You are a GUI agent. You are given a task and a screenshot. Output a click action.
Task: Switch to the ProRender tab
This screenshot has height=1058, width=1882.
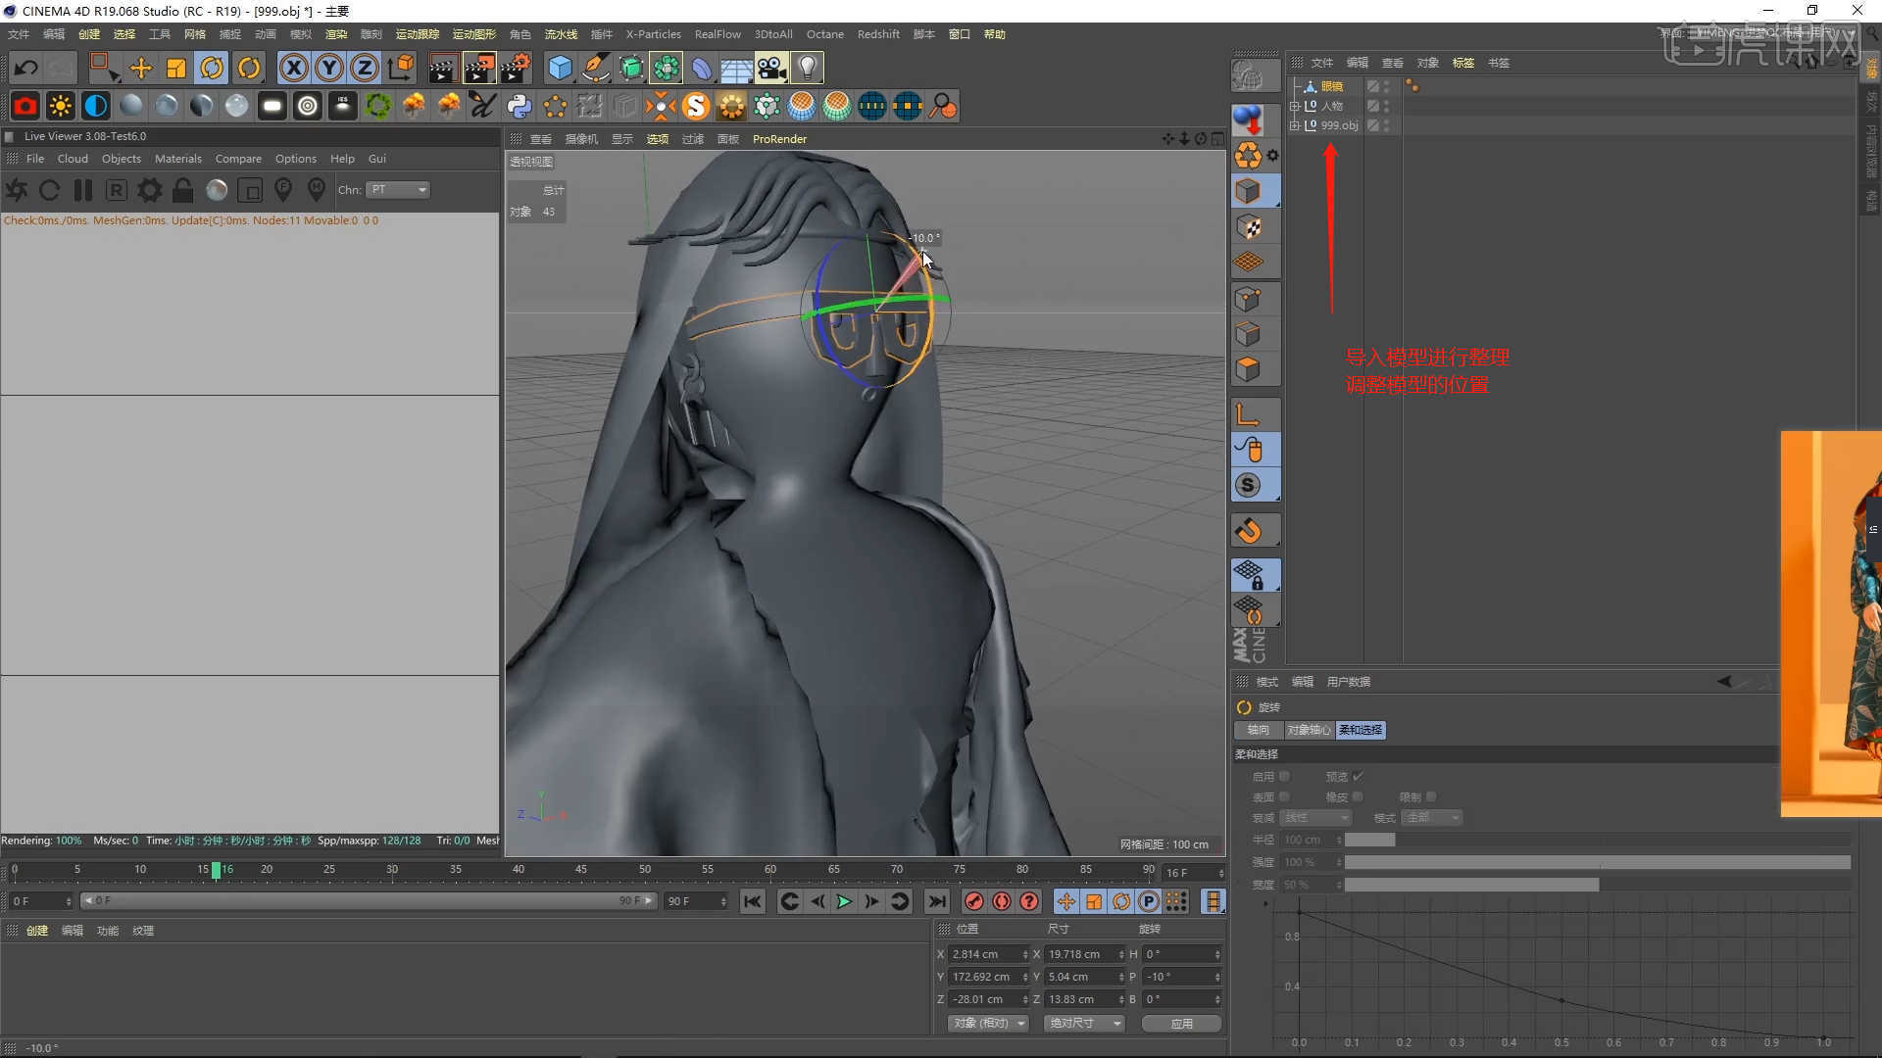(x=778, y=139)
